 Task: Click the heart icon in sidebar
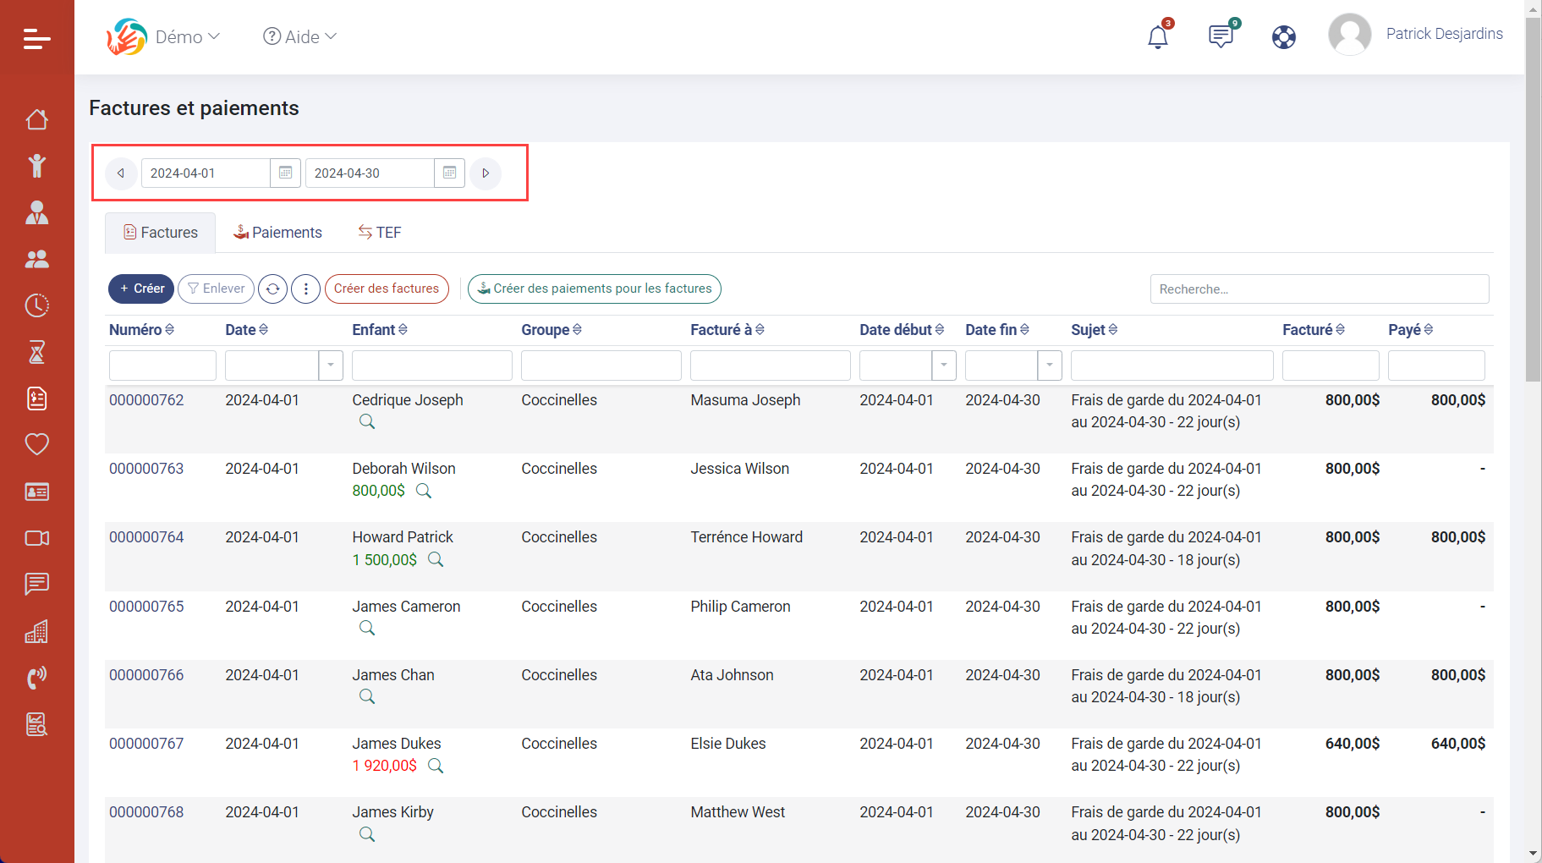(36, 444)
